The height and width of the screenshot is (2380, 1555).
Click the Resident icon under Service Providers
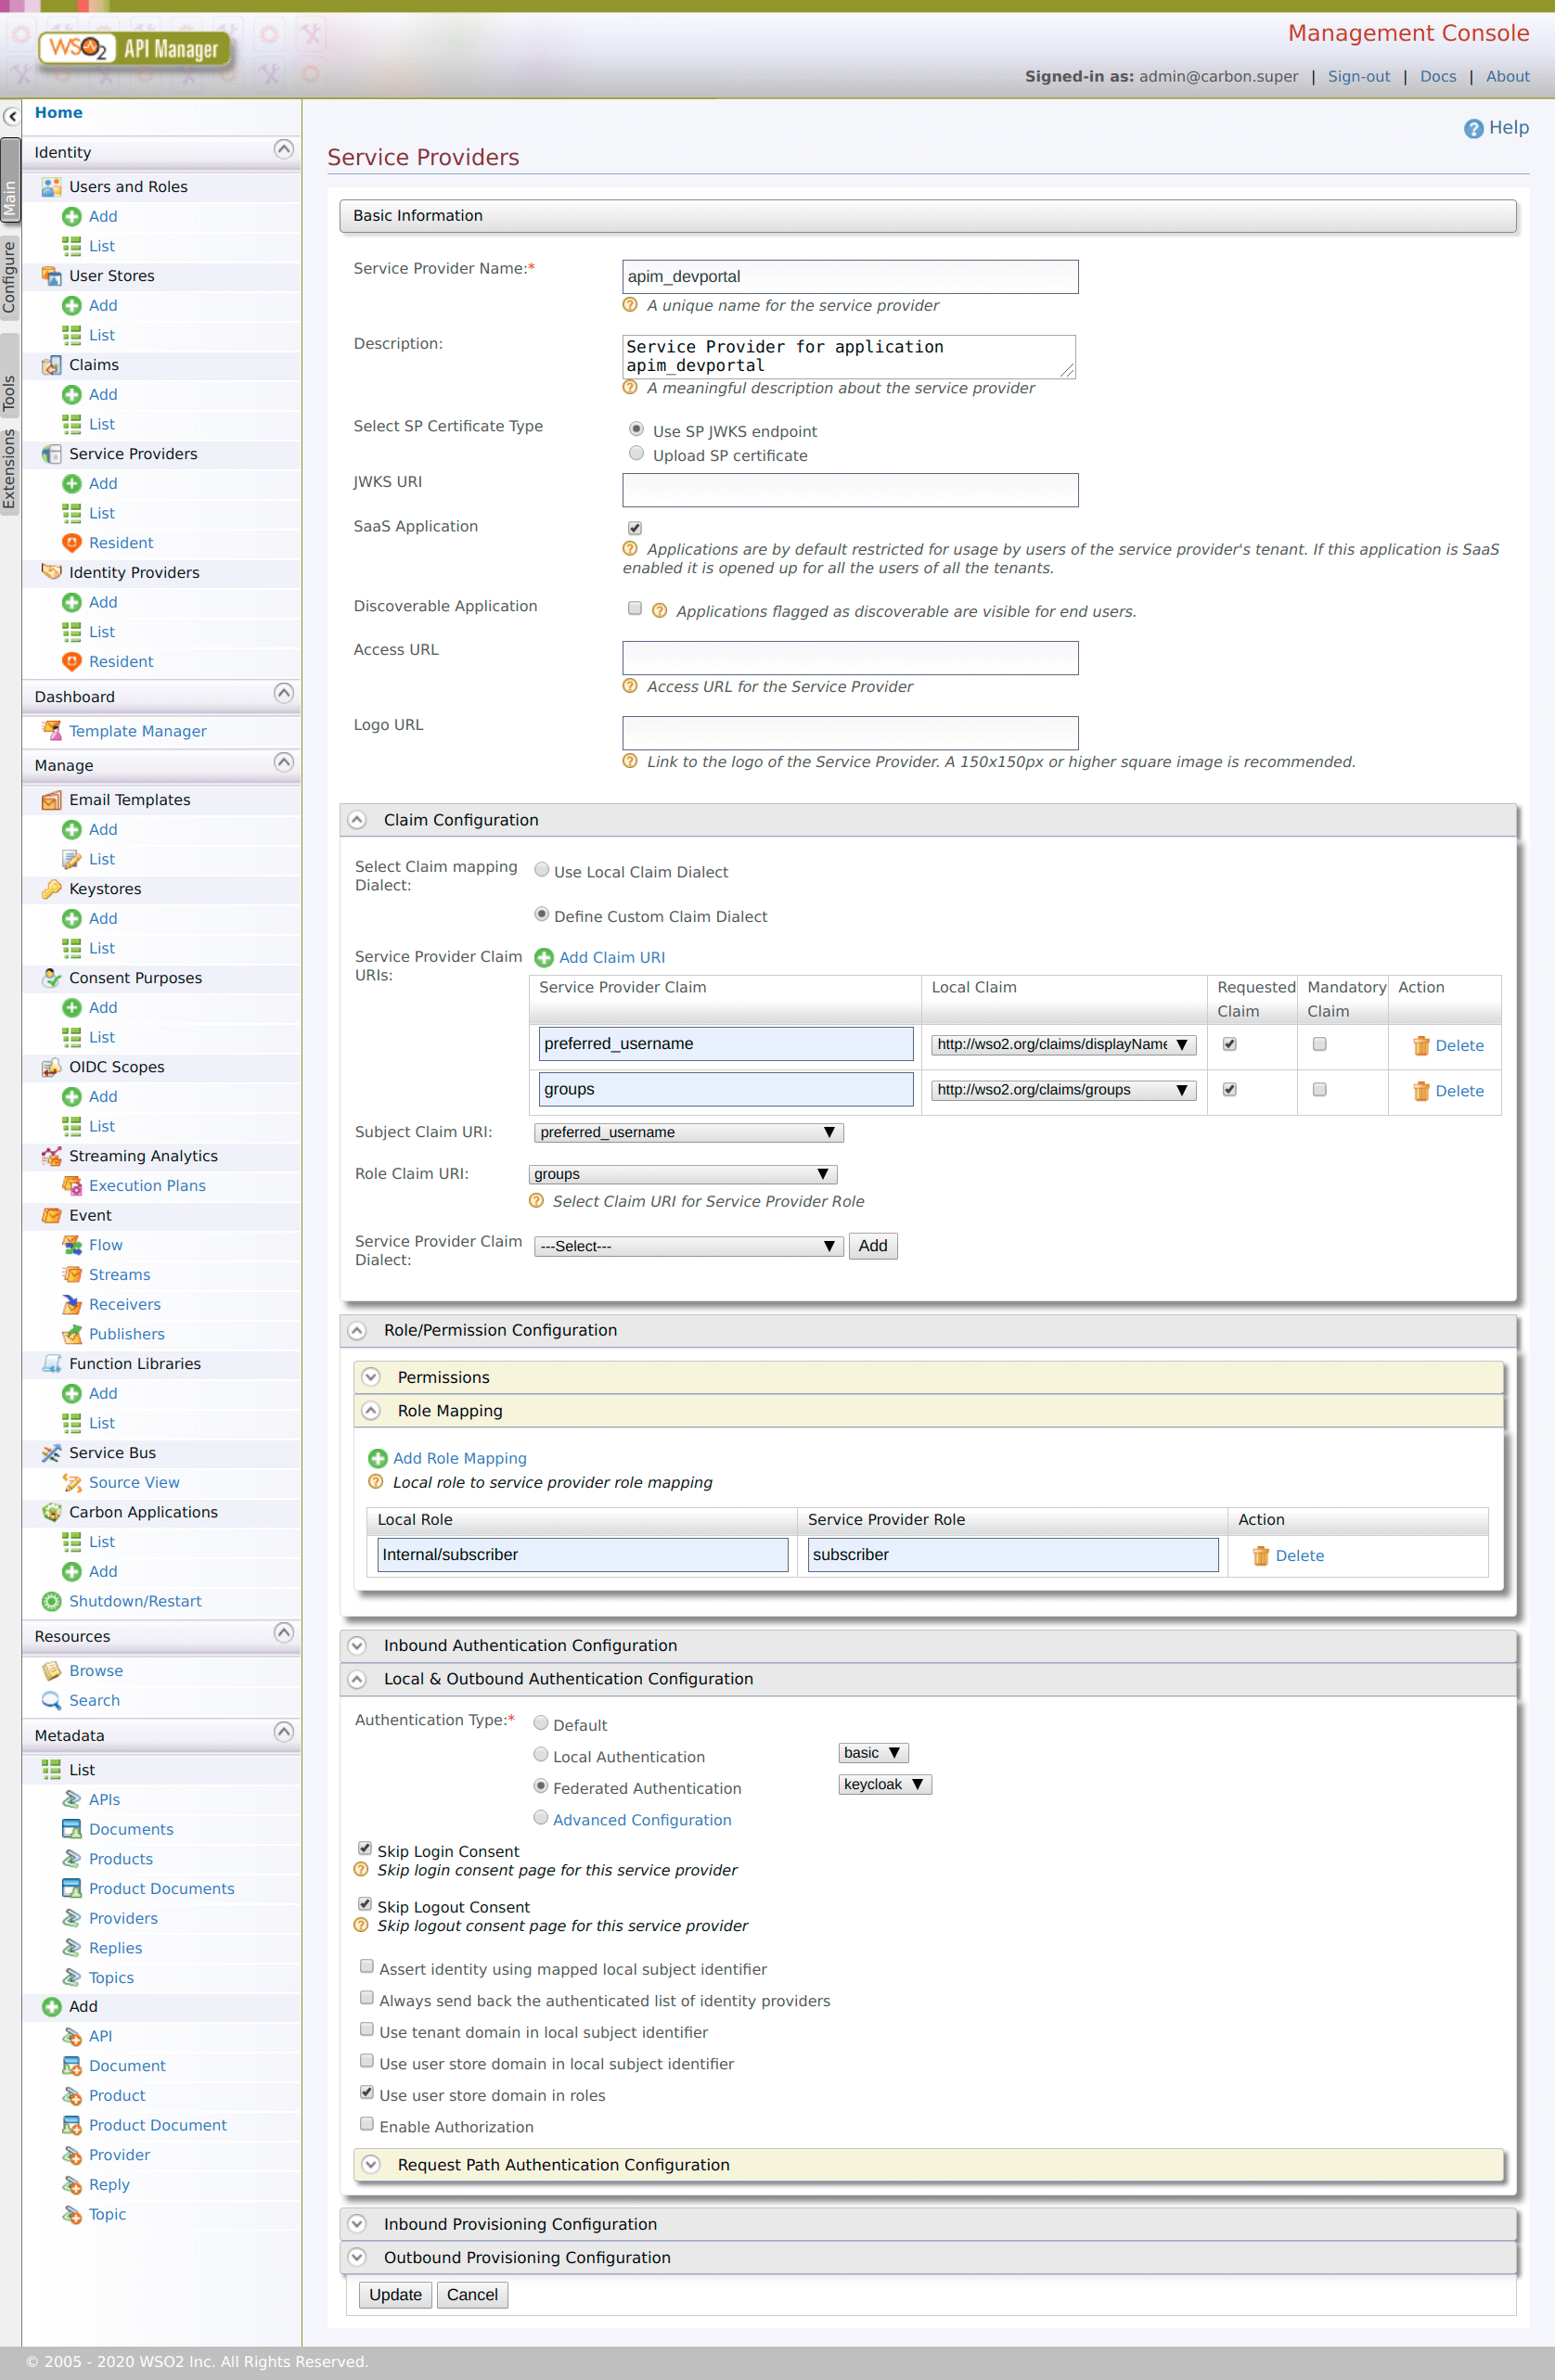[x=72, y=543]
